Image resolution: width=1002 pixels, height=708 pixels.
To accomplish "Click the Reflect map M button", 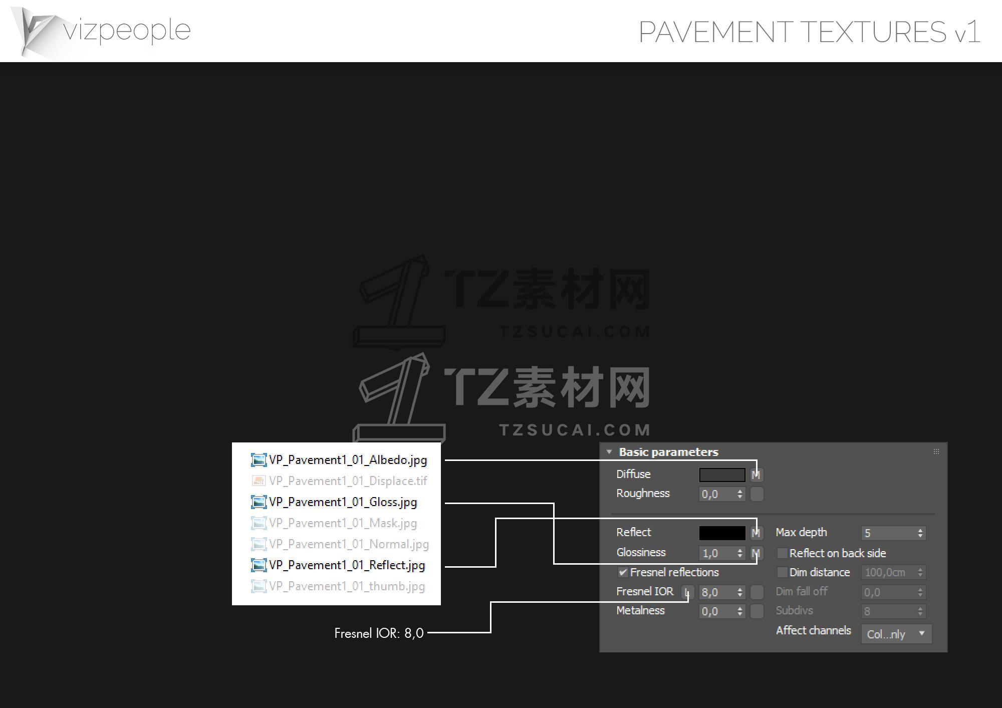I will tap(757, 533).
